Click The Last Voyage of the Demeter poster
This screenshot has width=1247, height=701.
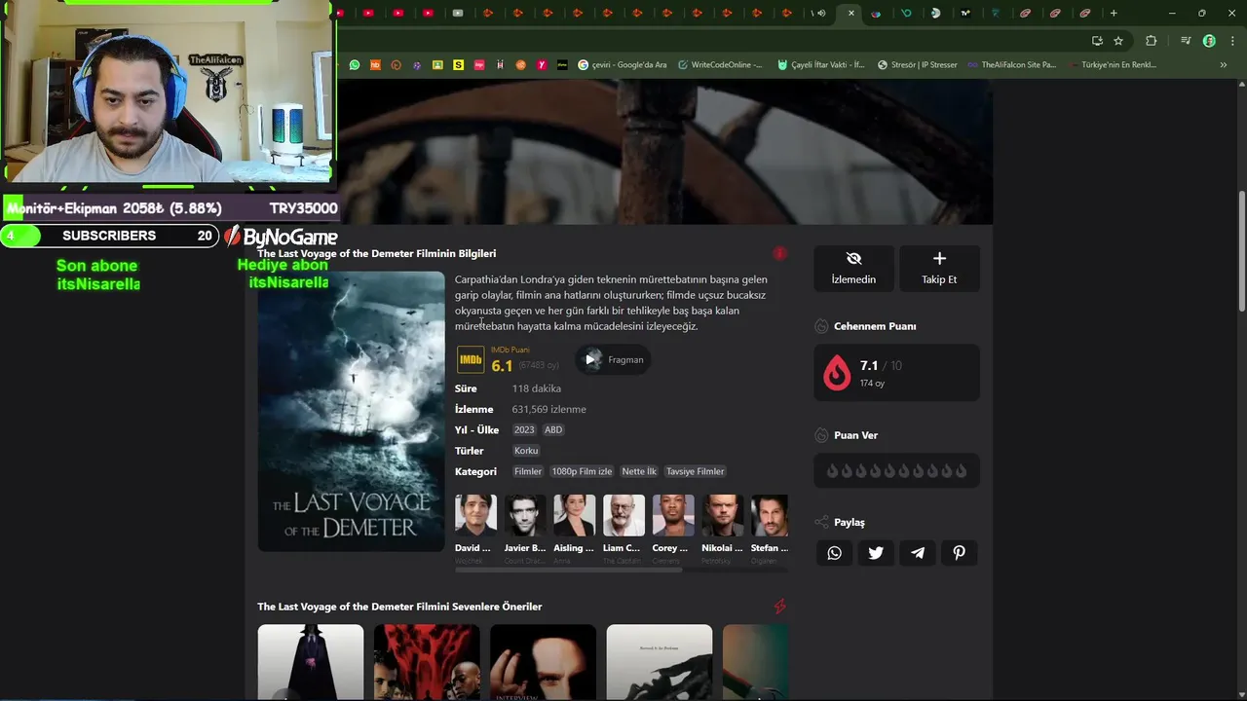351,411
